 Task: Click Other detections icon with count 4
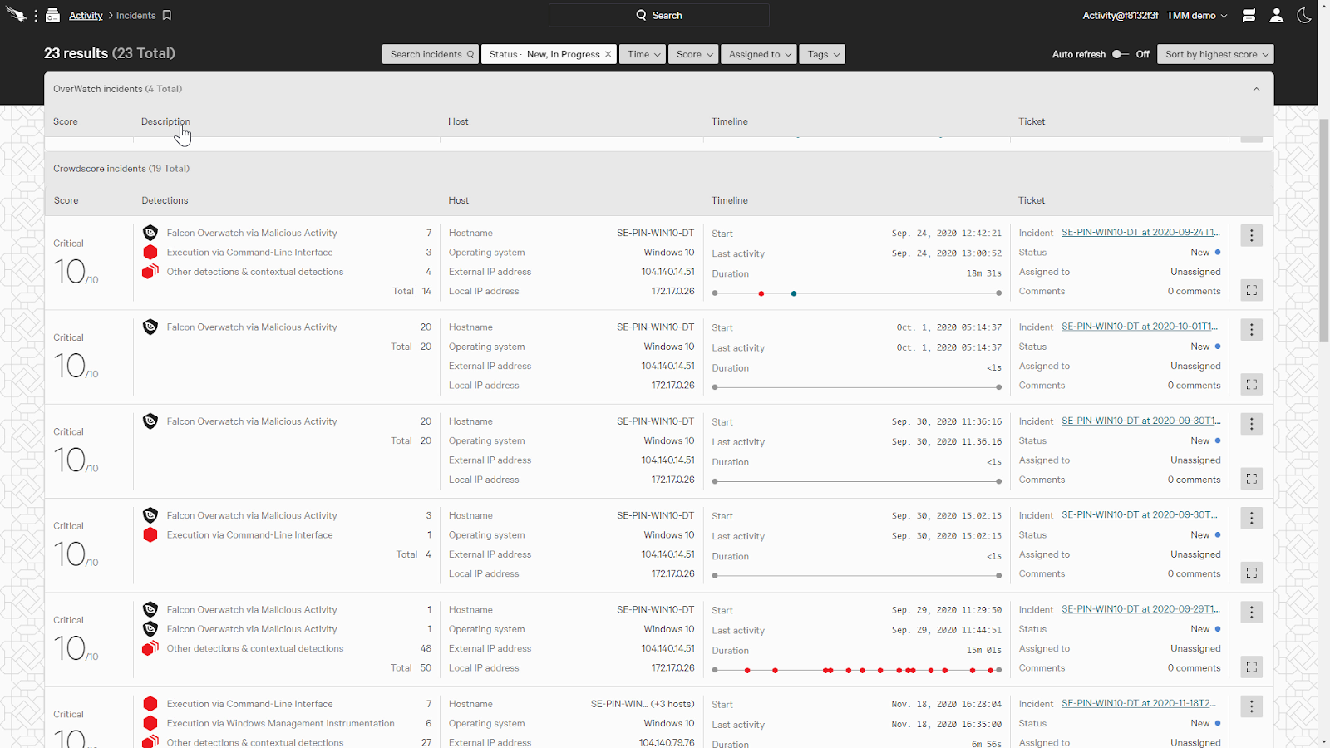(150, 272)
